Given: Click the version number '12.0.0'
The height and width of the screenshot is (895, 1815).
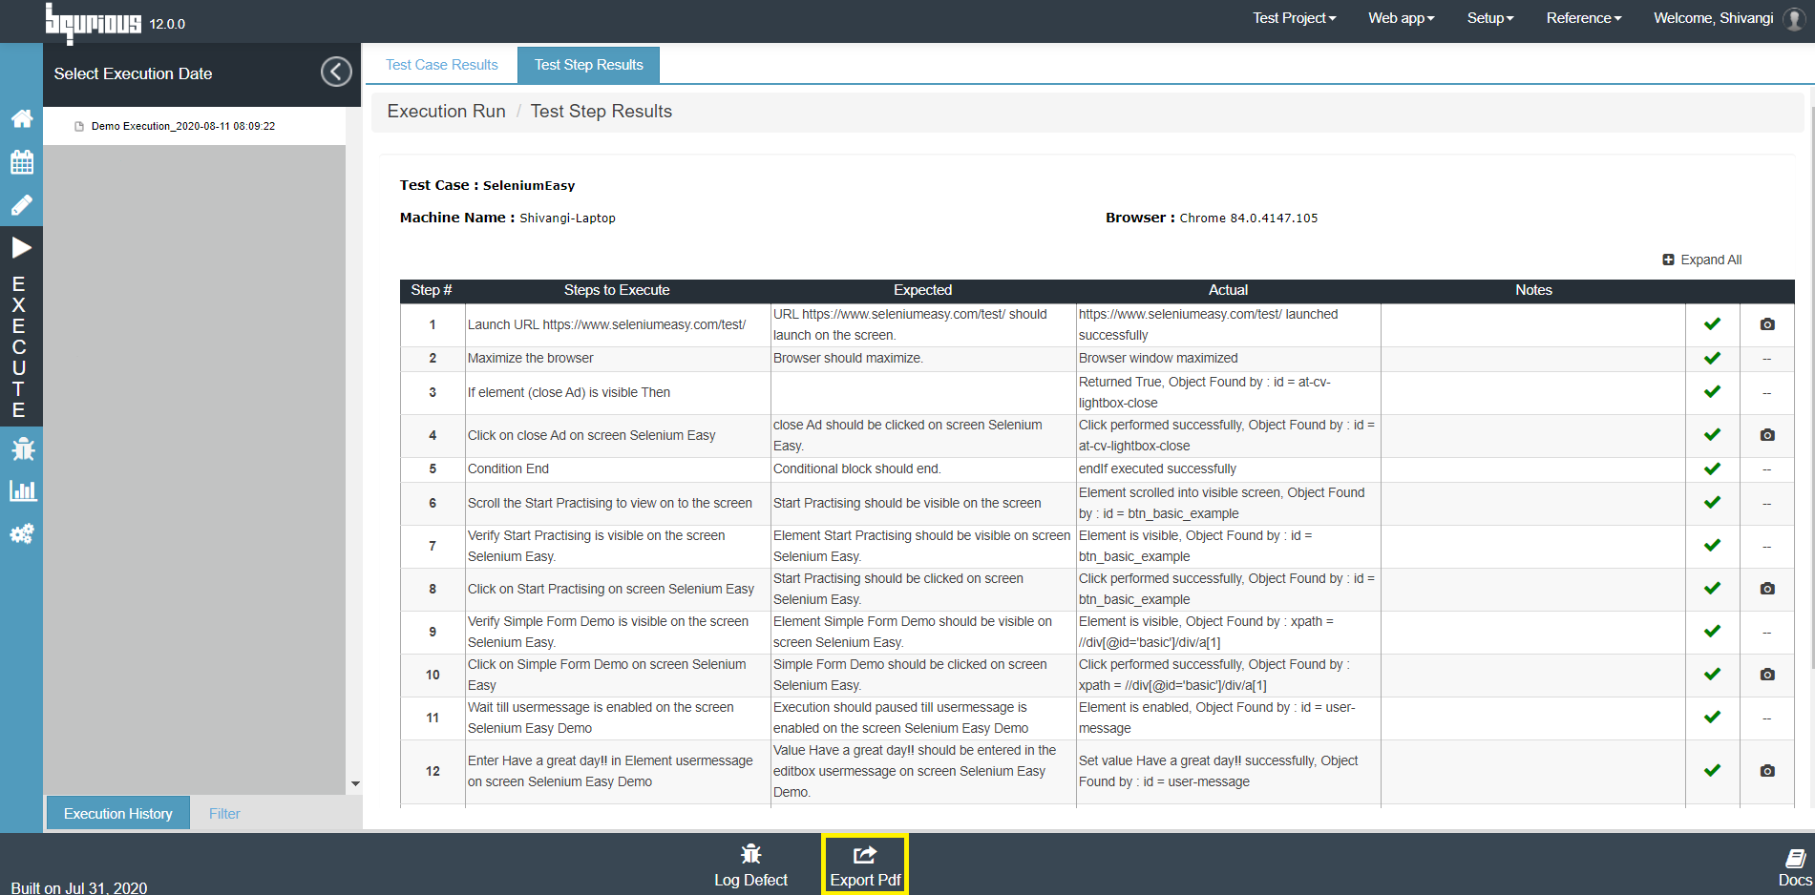Looking at the screenshot, I should pyautogui.click(x=167, y=24).
